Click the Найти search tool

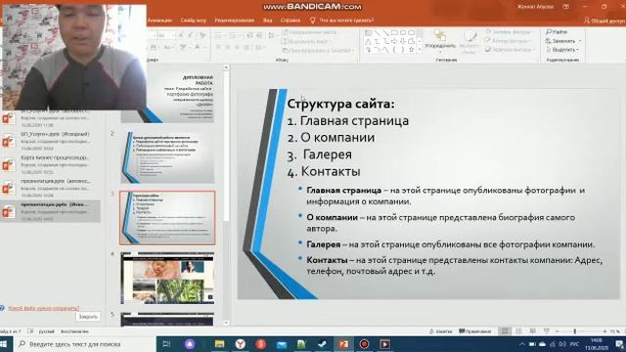557,31
